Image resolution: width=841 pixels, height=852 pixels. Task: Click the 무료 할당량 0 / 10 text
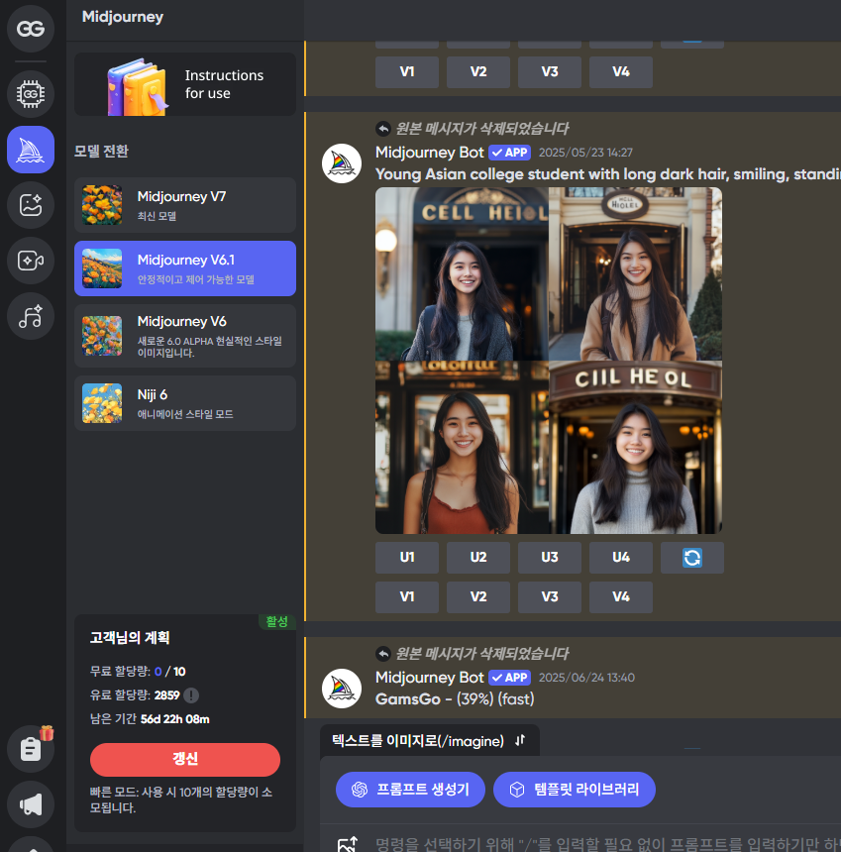[138, 672]
